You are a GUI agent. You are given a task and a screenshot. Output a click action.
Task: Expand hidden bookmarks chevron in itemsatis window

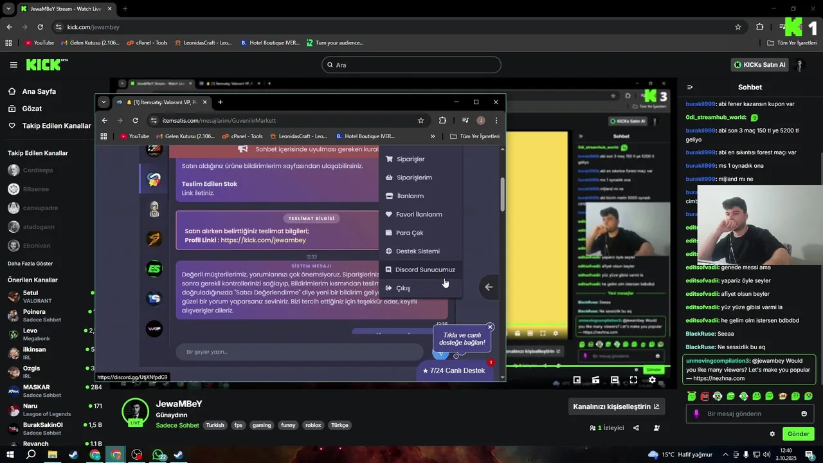tap(433, 136)
